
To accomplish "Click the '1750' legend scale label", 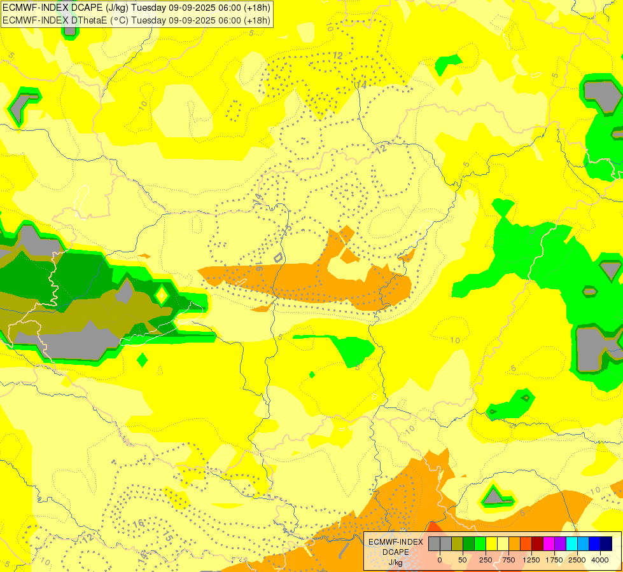I will click(x=554, y=560).
